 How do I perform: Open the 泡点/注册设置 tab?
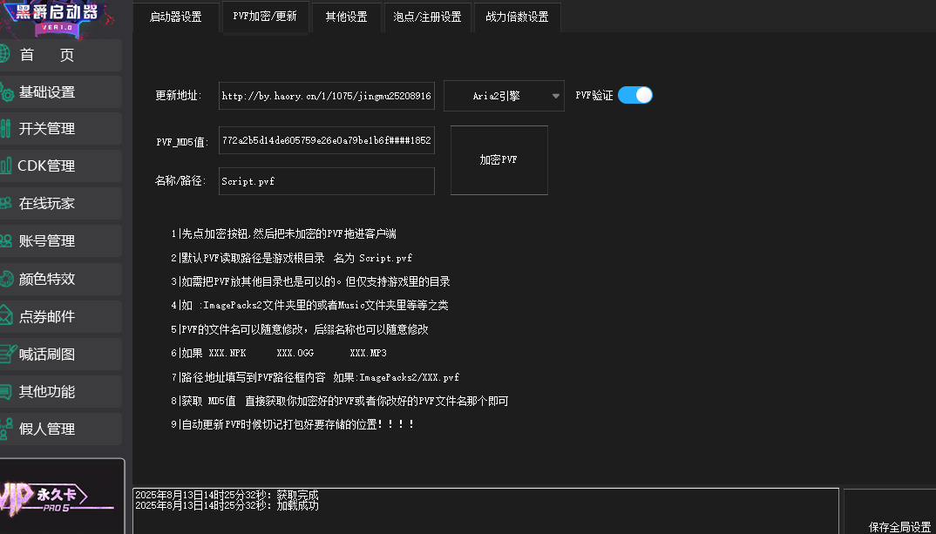click(x=427, y=17)
